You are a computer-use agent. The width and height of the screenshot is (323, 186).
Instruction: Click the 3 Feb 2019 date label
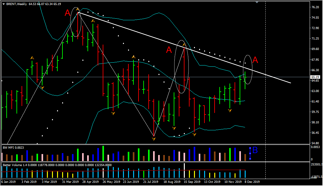click(29, 182)
